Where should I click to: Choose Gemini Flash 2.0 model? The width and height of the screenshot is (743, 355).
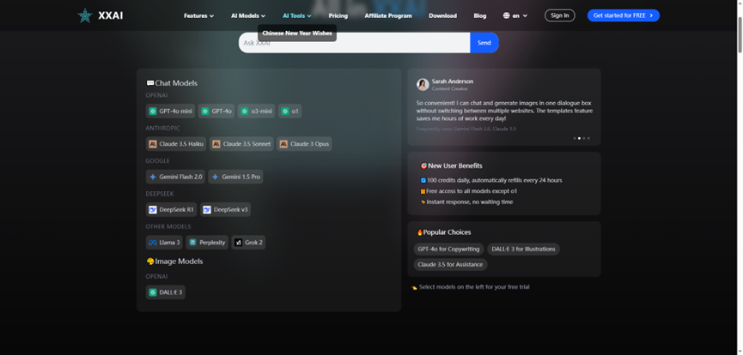coord(175,177)
